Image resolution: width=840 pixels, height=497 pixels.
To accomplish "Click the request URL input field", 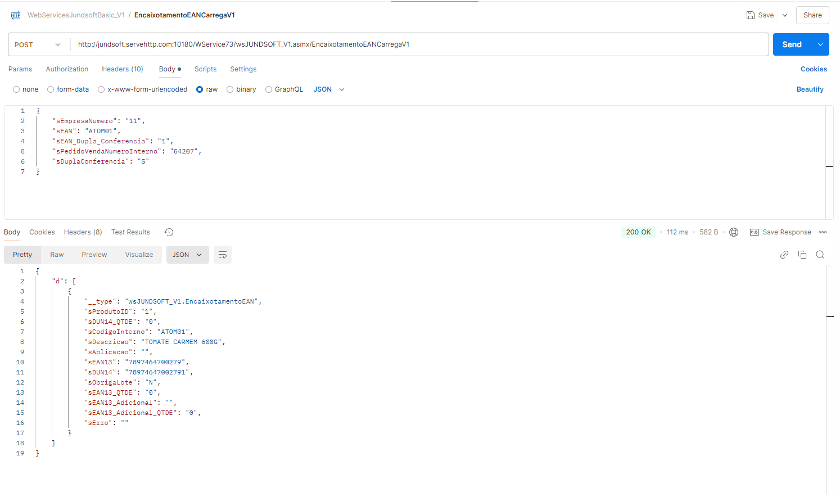I will click(x=419, y=44).
